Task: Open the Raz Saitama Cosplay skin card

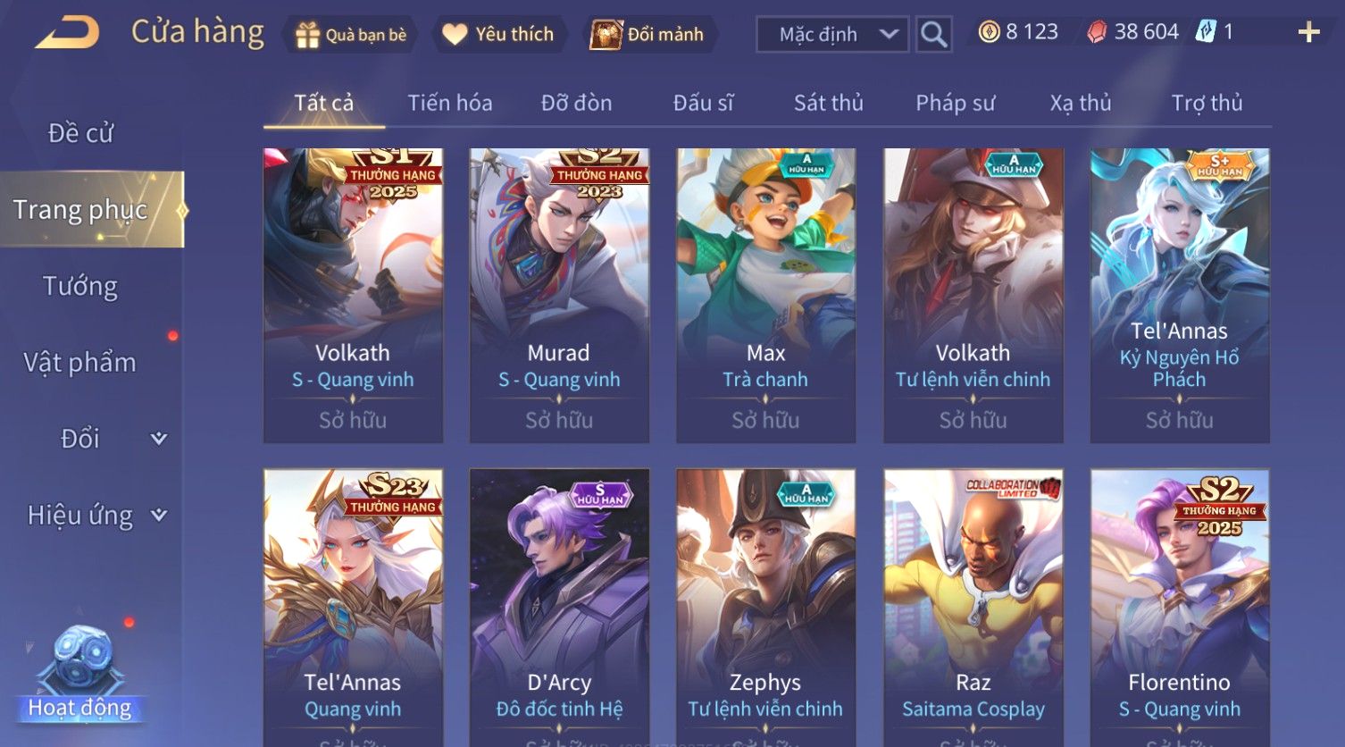Action: tap(973, 608)
